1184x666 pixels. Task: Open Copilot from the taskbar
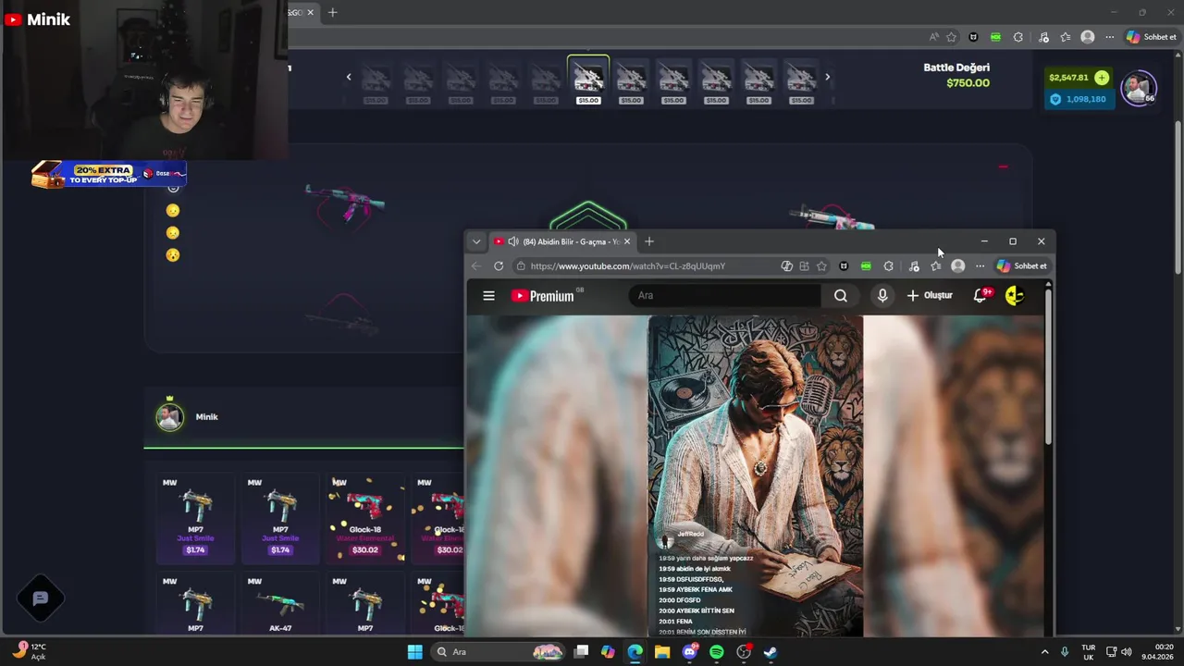[x=608, y=652]
